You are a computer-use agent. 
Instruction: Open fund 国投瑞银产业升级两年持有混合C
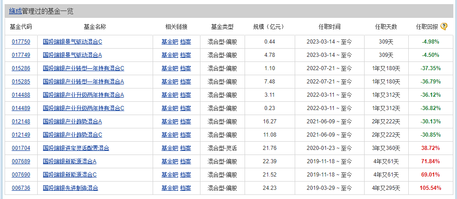(83, 108)
